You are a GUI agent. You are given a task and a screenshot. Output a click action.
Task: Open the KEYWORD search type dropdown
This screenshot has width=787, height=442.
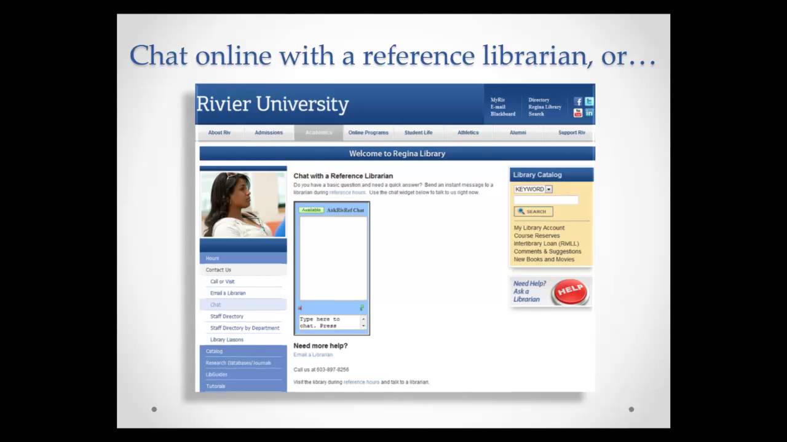click(x=533, y=189)
